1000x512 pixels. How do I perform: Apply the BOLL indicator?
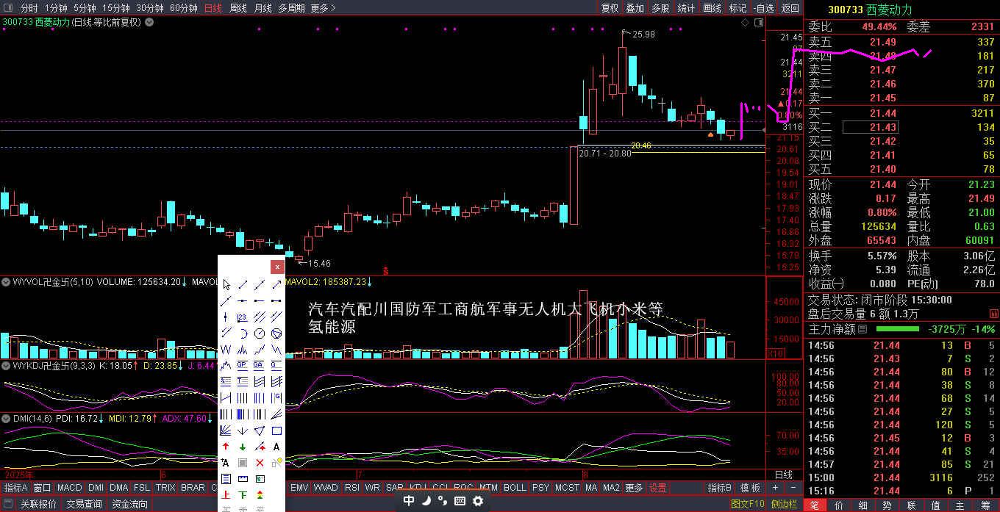[x=515, y=488]
